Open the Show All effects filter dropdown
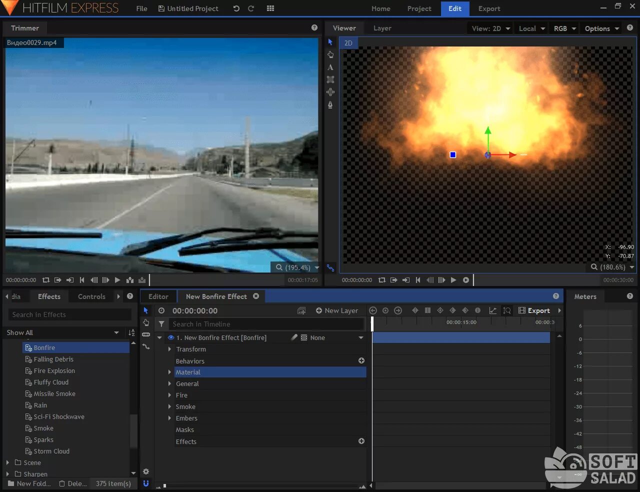Image resolution: width=640 pixels, height=492 pixels. (63, 332)
